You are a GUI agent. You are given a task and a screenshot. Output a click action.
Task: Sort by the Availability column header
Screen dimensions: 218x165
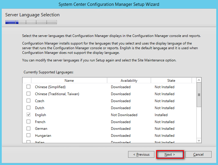tap(129, 80)
